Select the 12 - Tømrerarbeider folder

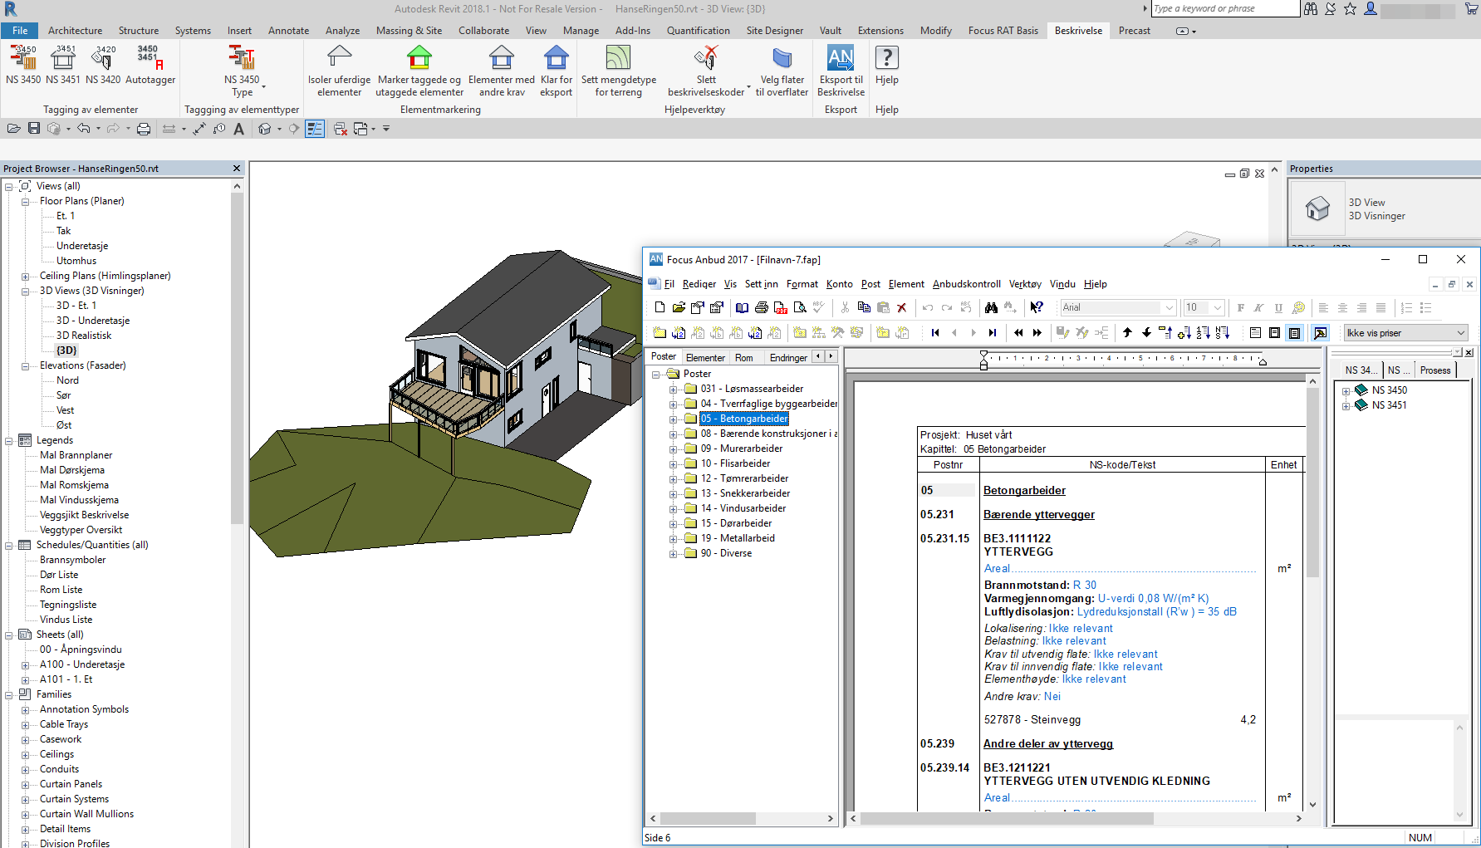pyautogui.click(x=744, y=478)
